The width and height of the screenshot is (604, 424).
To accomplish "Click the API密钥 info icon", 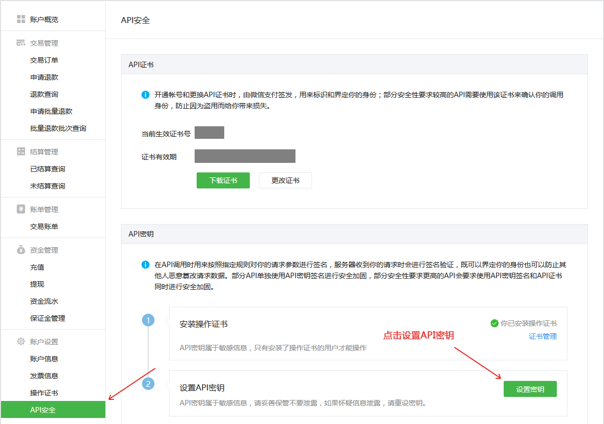I will tap(145, 265).
